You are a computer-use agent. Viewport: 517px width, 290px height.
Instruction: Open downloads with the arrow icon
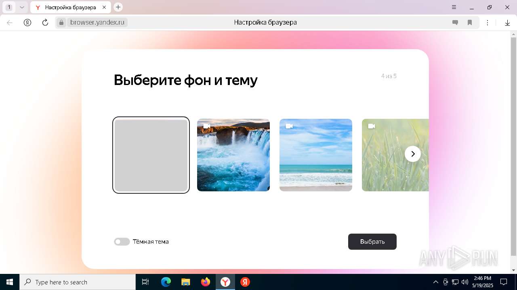coord(507,23)
